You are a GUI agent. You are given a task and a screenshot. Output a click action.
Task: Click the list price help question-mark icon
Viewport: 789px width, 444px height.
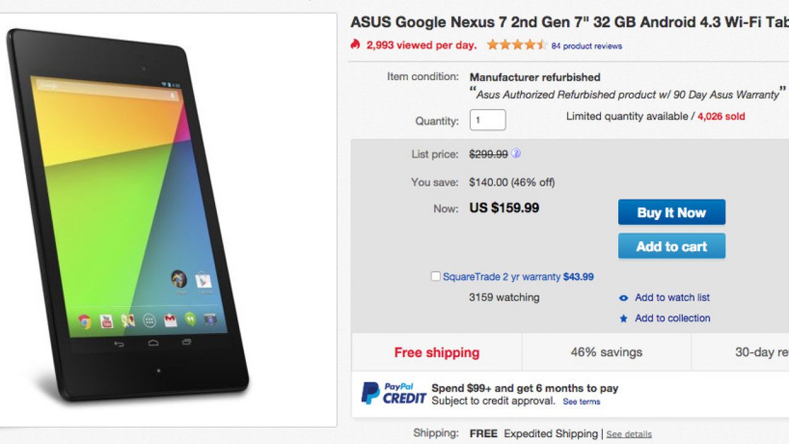(516, 154)
